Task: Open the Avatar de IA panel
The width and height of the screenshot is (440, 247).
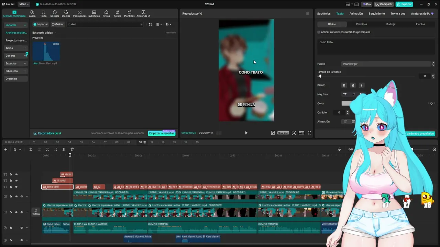Action: pyautogui.click(x=143, y=14)
